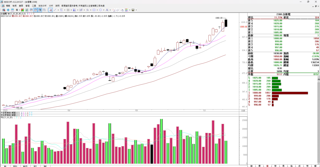The height and width of the screenshot is (167, 320).
Task: Select the rectangle drawing tool
Action: tap(94, 10)
